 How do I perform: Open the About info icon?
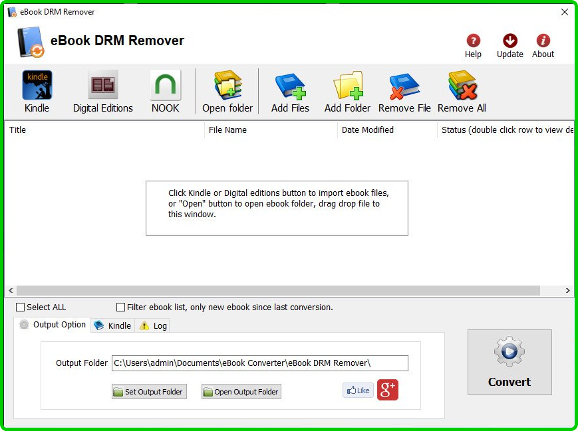pos(543,46)
